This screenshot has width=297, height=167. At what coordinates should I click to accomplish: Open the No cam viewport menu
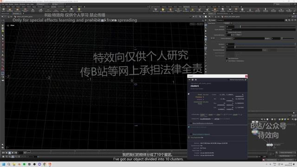click(200, 24)
